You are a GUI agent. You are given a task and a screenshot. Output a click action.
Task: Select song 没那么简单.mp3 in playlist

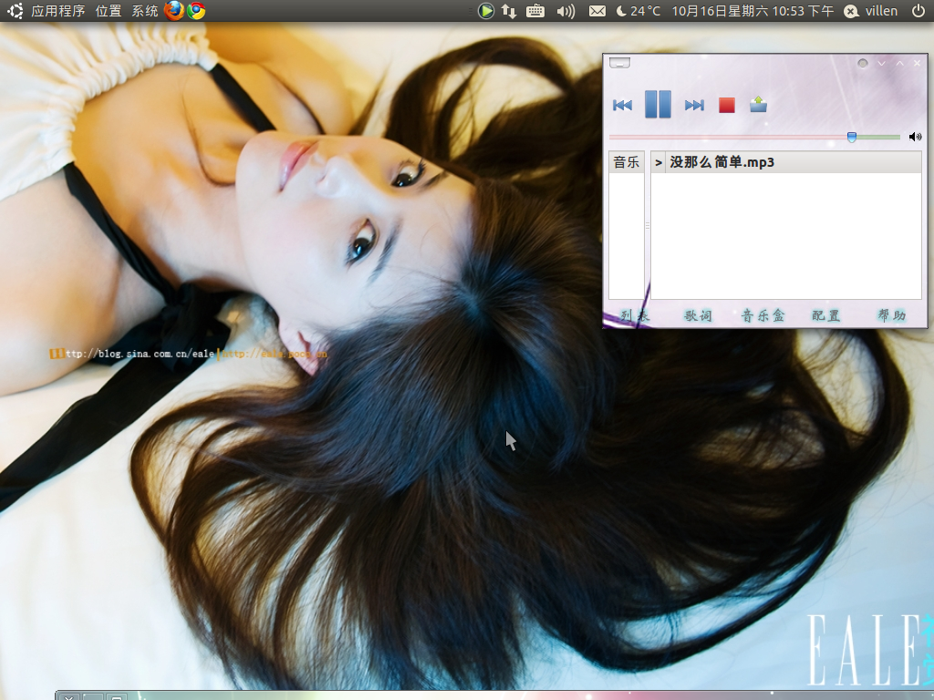(785, 162)
